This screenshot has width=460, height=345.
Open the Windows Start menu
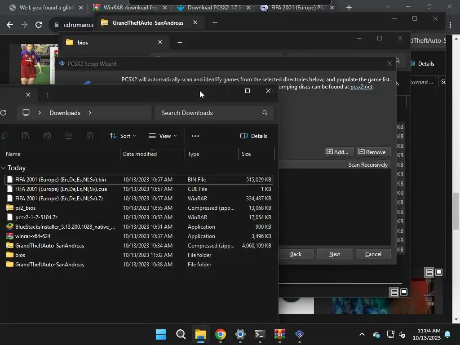[x=161, y=334]
